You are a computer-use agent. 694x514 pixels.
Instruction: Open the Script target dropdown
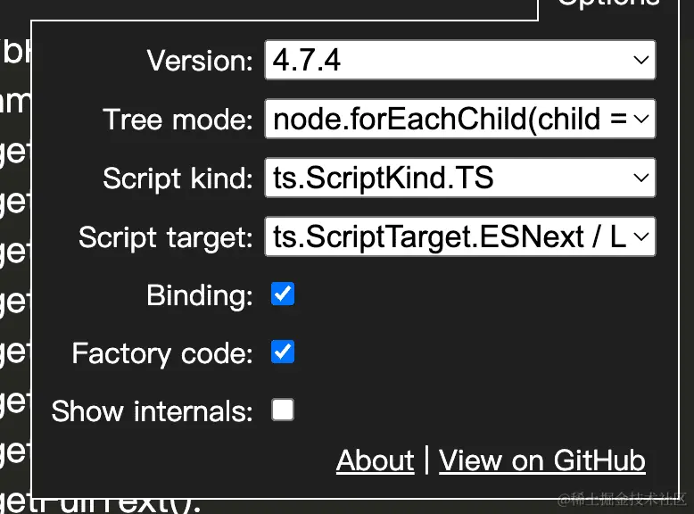[x=460, y=236]
